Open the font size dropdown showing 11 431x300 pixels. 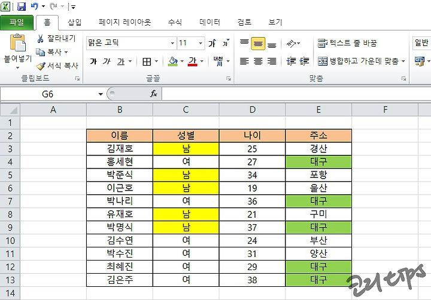point(201,43)
